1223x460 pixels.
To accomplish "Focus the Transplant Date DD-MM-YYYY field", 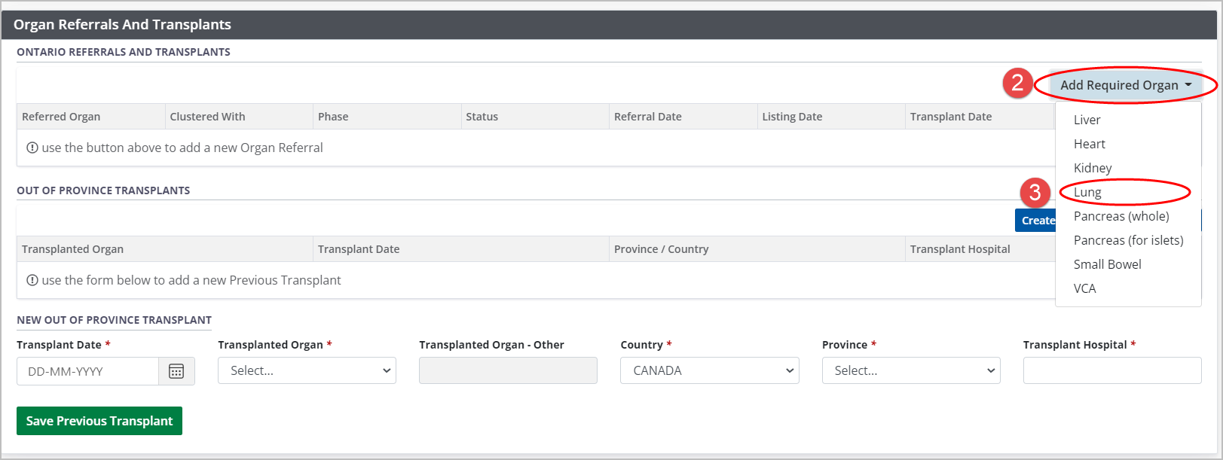I will coord(87,371).
